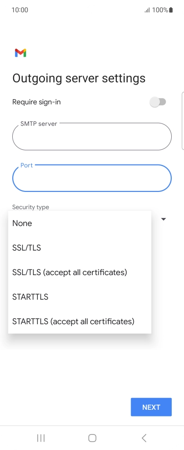Choose SSL/TLS option
This screenshot has width=184, height=450.
pos(80,248)
